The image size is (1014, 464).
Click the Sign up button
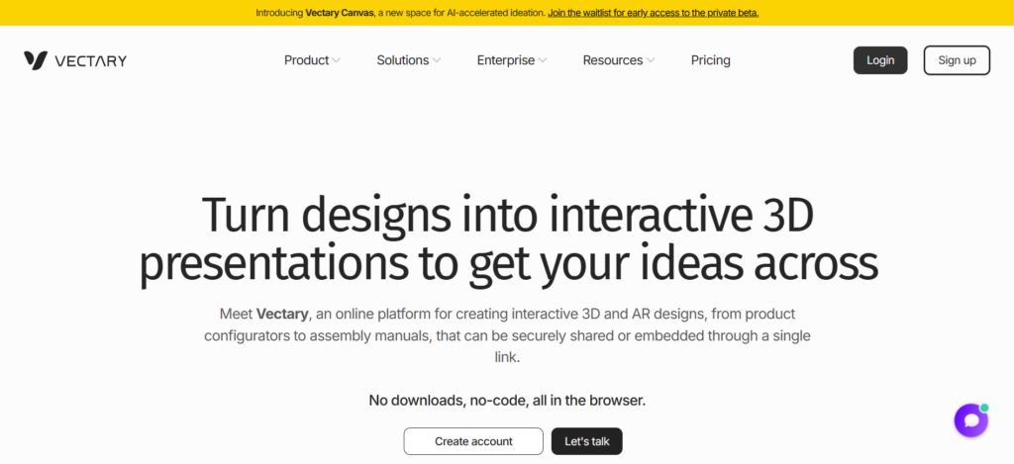coord(957,60)
